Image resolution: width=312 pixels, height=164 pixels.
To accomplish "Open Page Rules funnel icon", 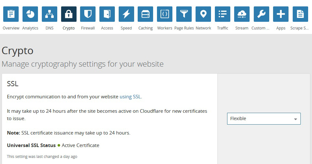I will coord(184,14).
